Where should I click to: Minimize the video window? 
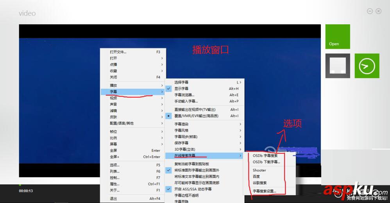370,11
